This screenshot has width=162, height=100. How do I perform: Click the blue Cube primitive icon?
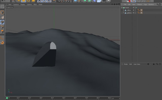point(75,1)
